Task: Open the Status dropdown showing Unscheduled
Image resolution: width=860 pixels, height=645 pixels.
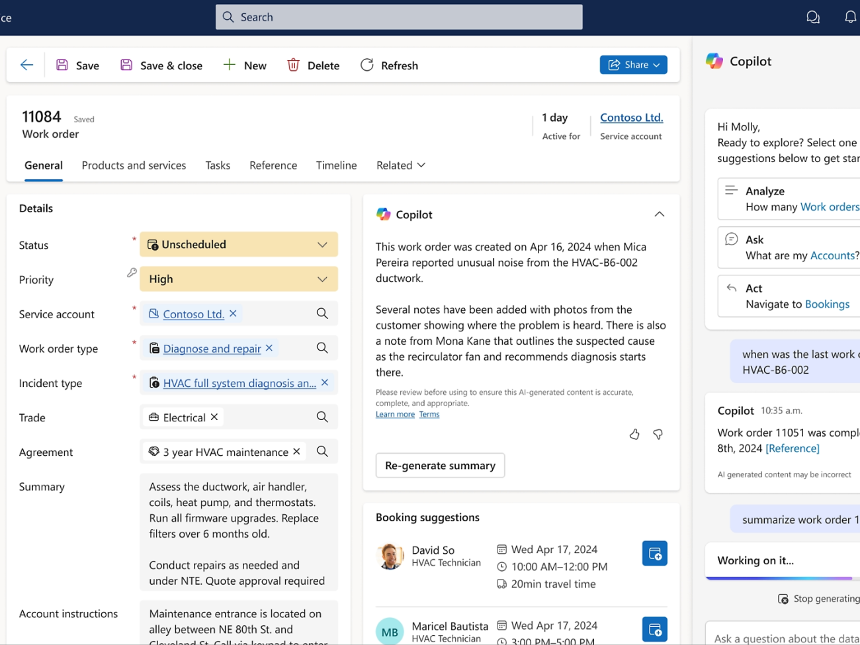Action: tap(322, 245)
